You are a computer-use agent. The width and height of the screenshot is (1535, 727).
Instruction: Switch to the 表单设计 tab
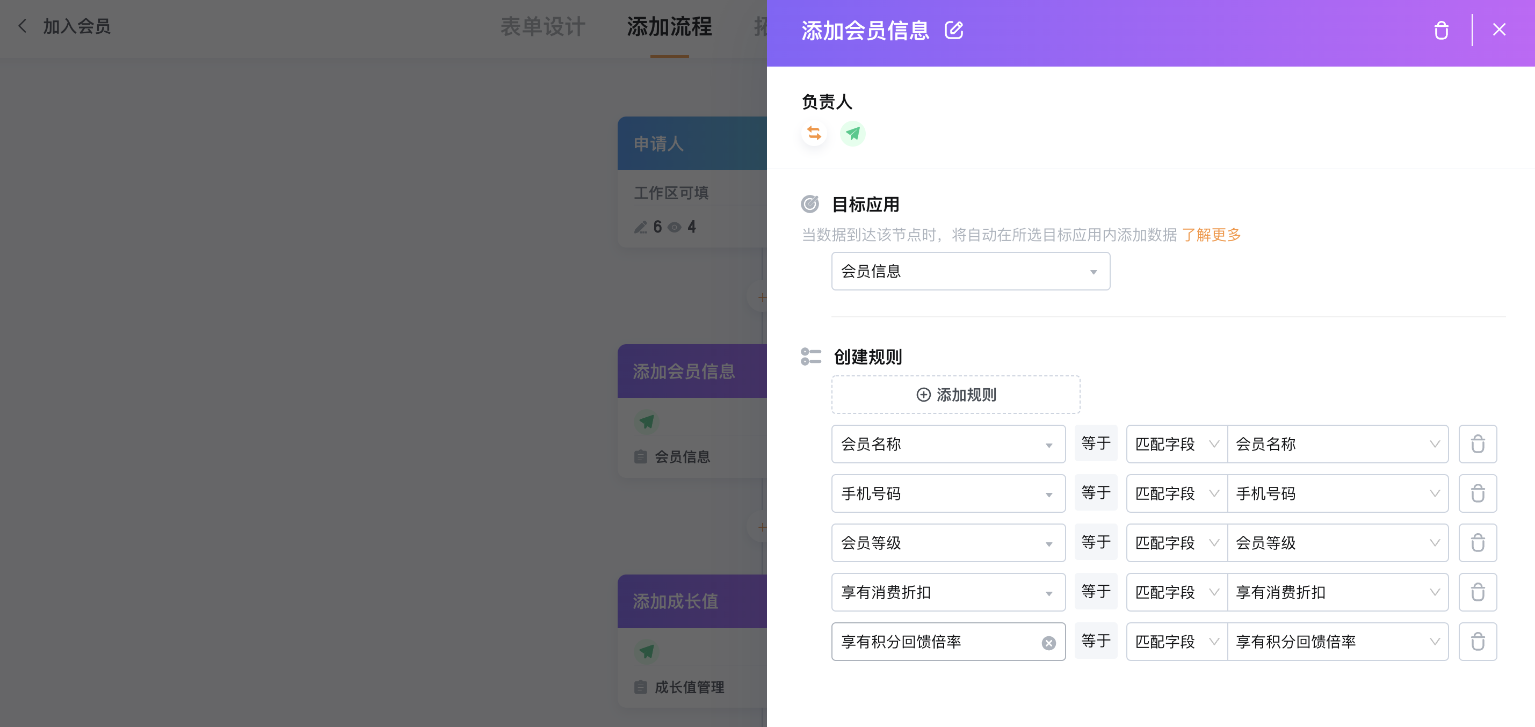coord(542,26)
